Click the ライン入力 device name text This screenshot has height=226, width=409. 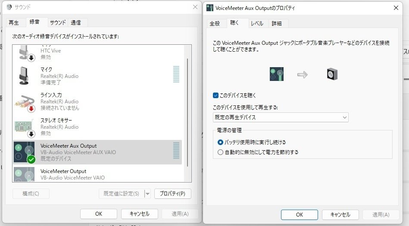click(x=51, y=95)
